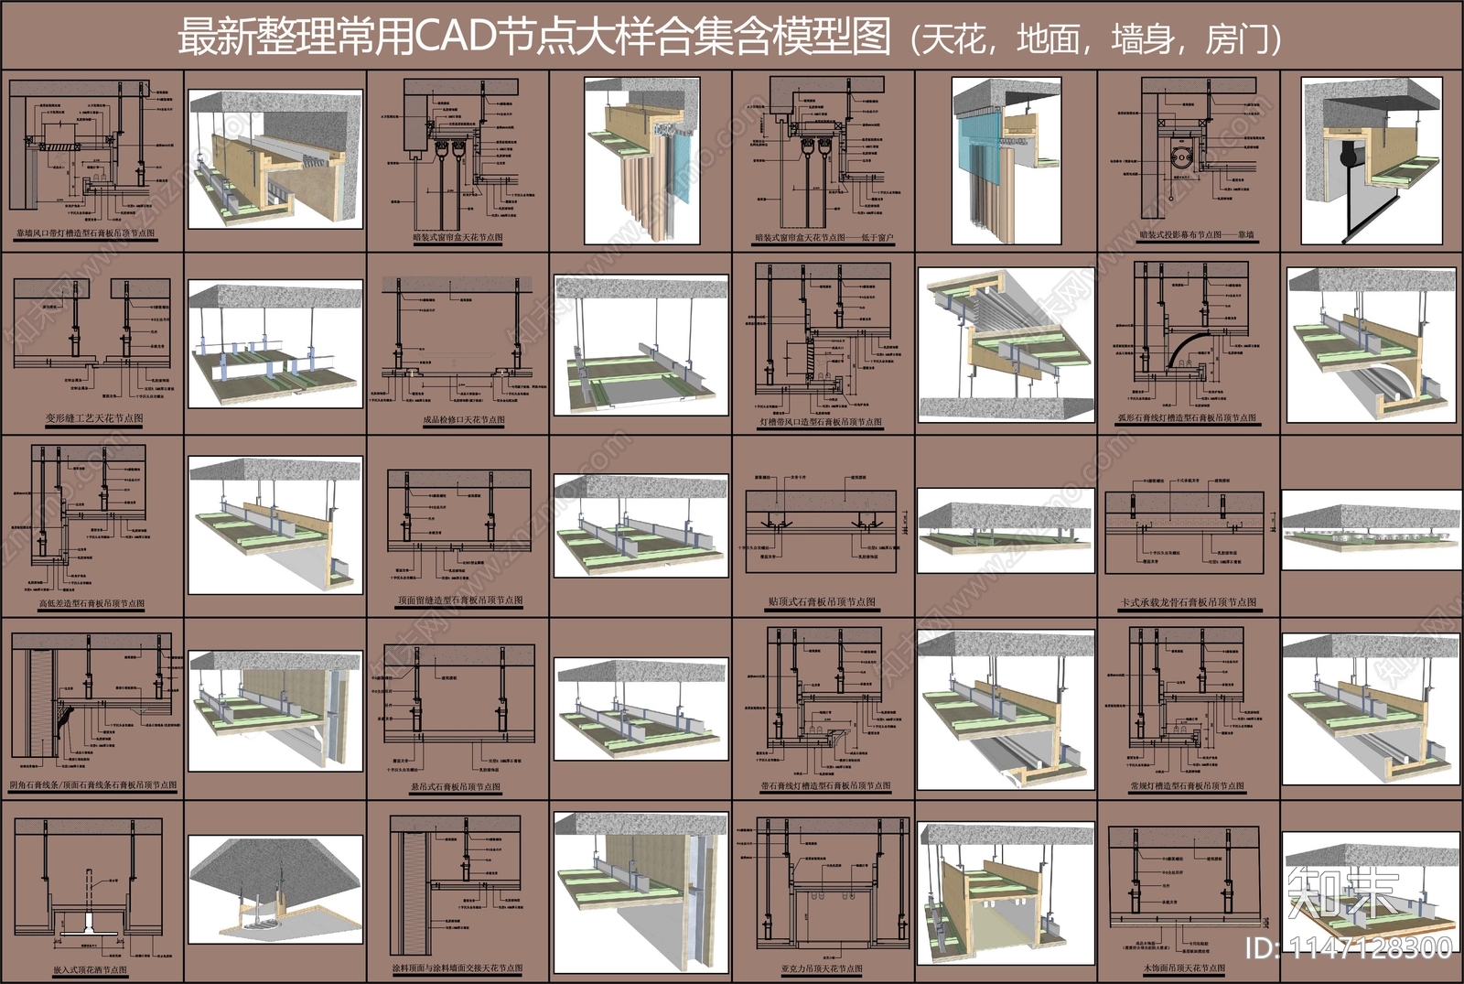Open the access hatch ceiling 3D model
This screenshot has height=984, width=1464.
[641, 346]
